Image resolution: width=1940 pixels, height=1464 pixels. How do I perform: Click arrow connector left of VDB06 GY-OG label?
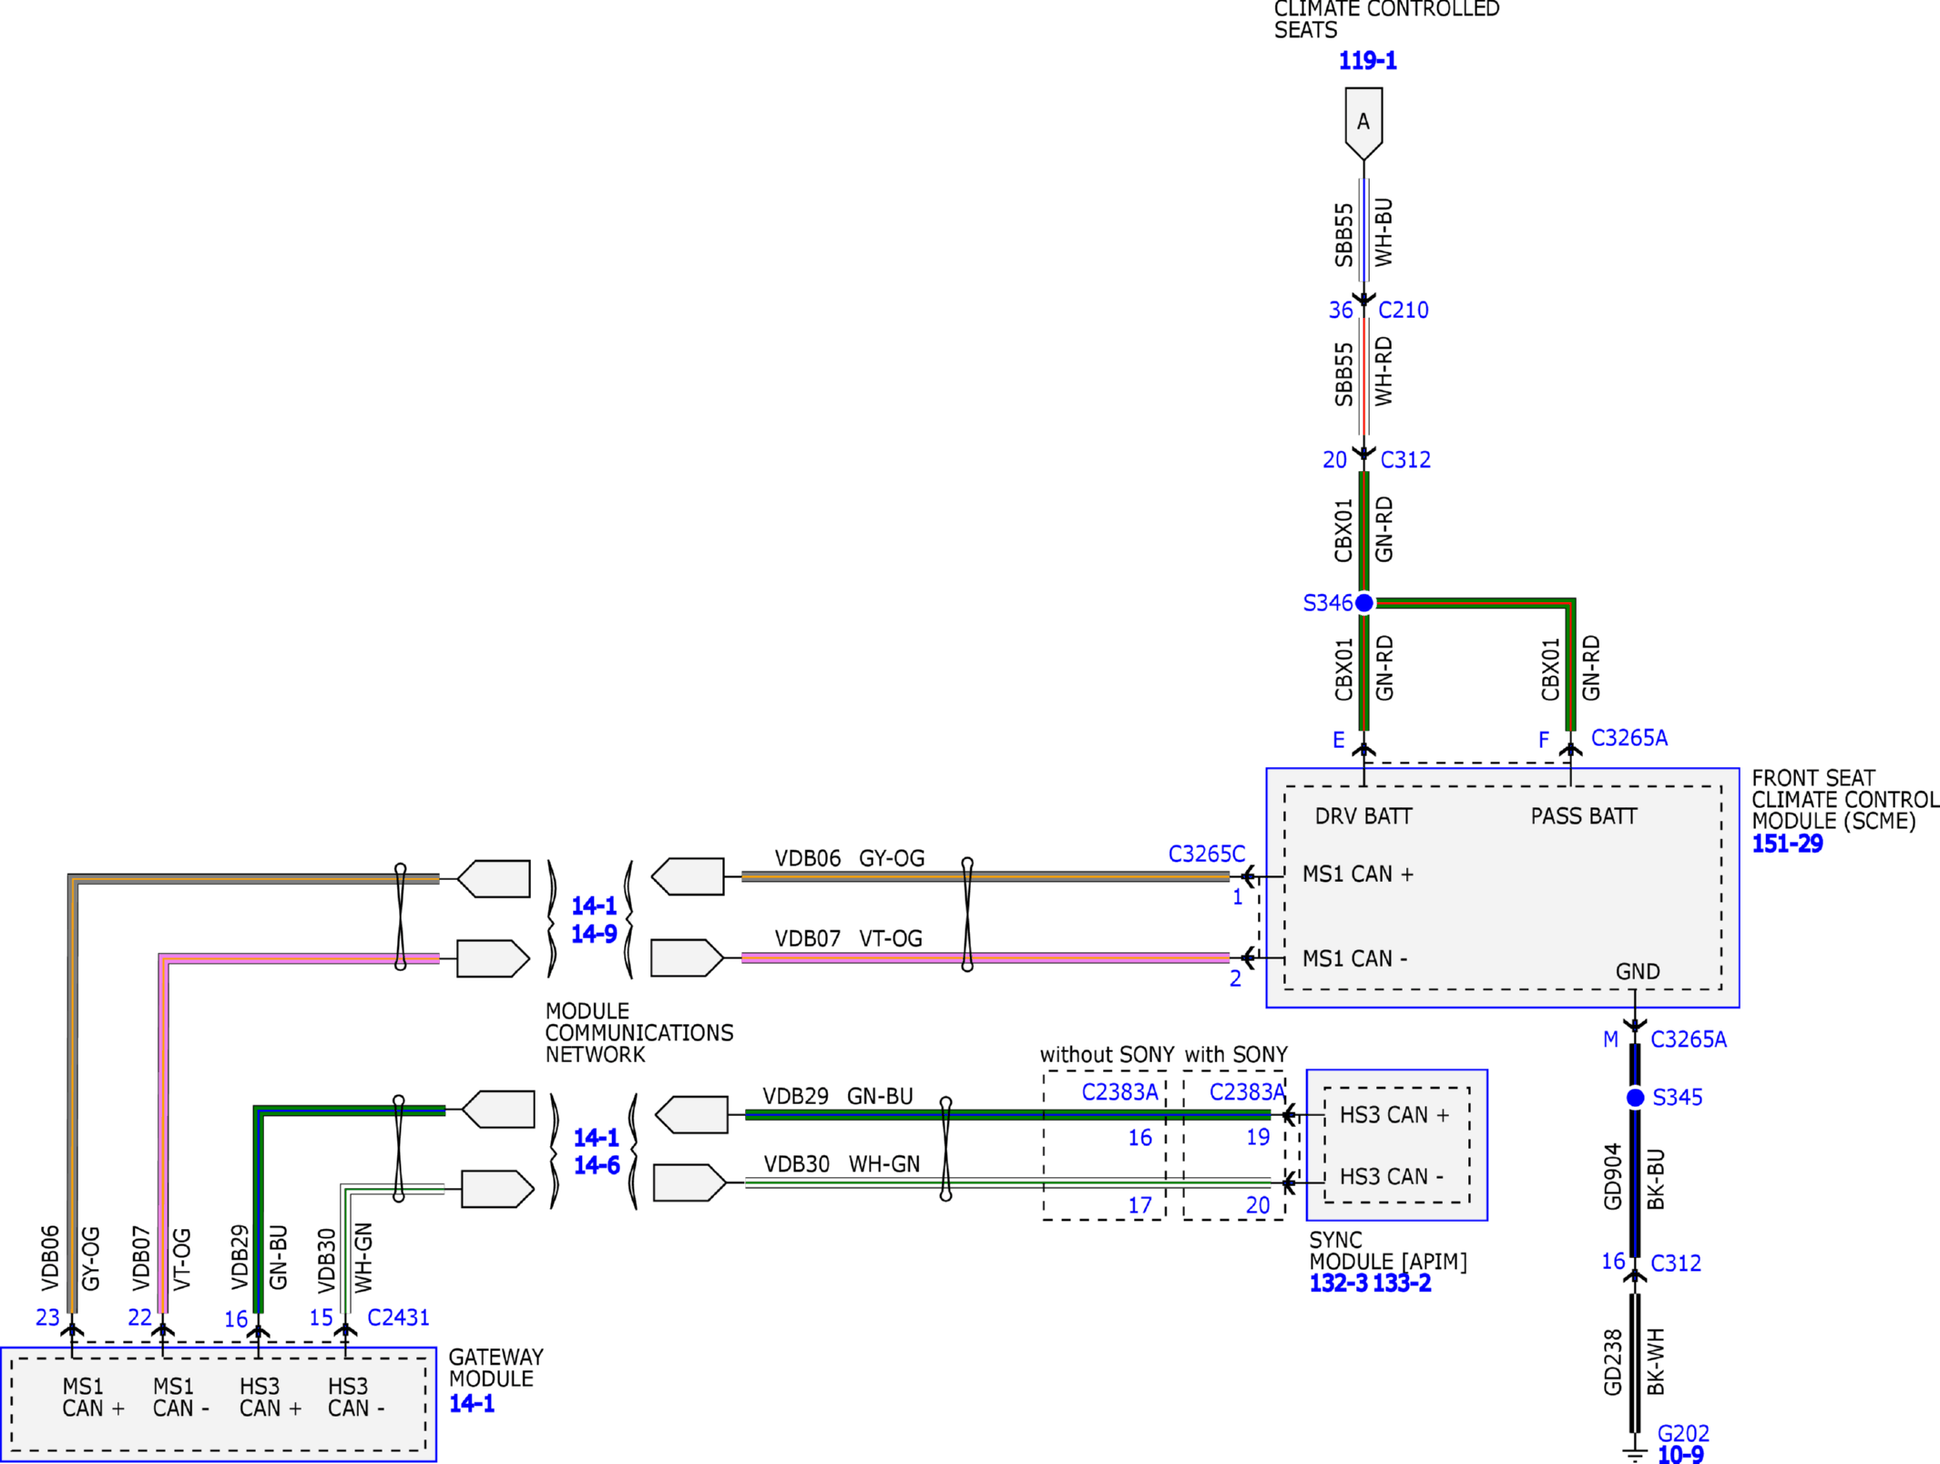(688, 877)
